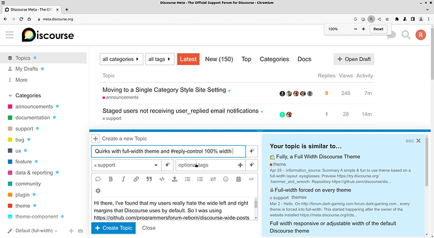
Task: Open the site search magnifier icon
Action: pos(406,35)
